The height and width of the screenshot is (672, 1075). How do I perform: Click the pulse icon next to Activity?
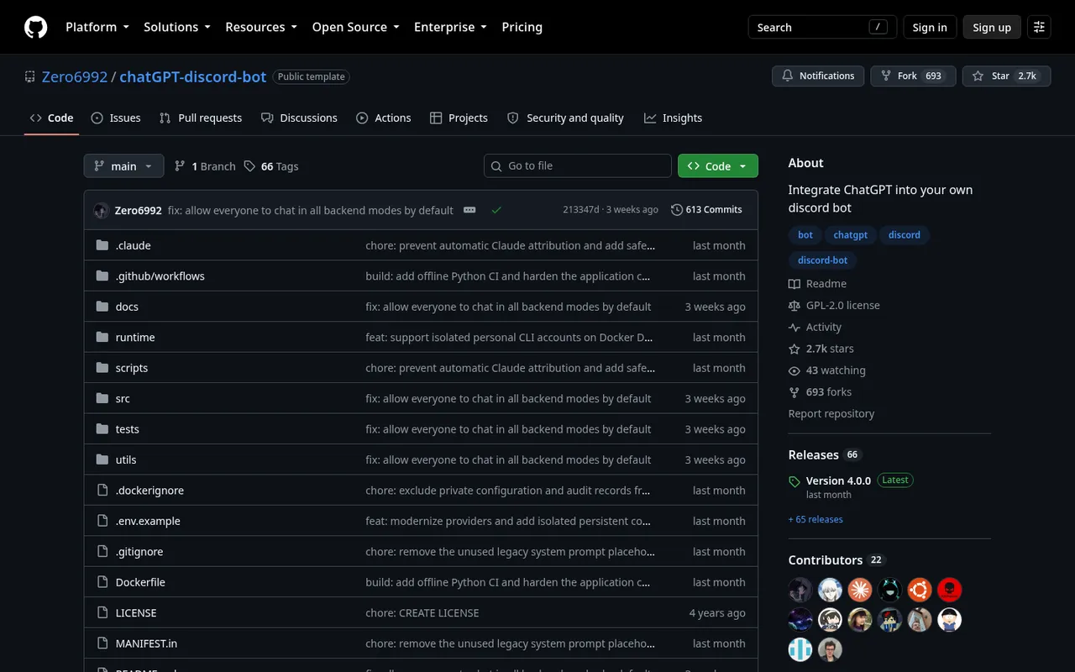click(x=794, y=328)
